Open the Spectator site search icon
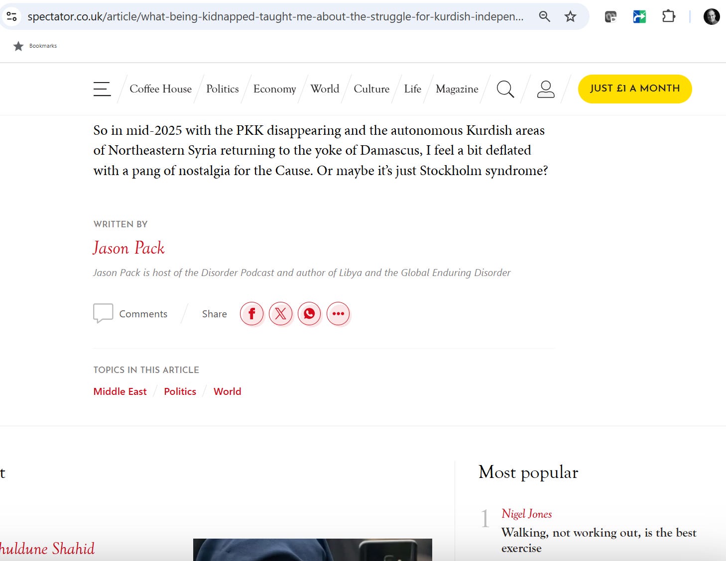The height and width of the screenshot is (561, 726). [x=505, y=89]
